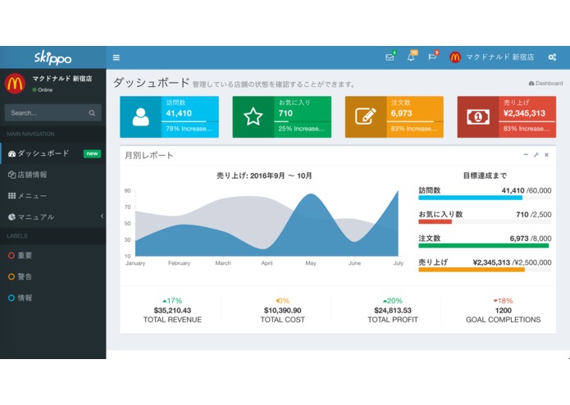Collapse the 月別レポート panel with minus
The image size is (570, 405).
point(526,155)
